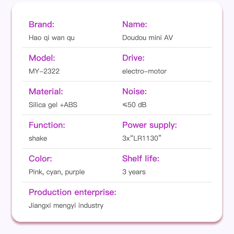Click the "Name:" heading label

[x=134, y=24]
